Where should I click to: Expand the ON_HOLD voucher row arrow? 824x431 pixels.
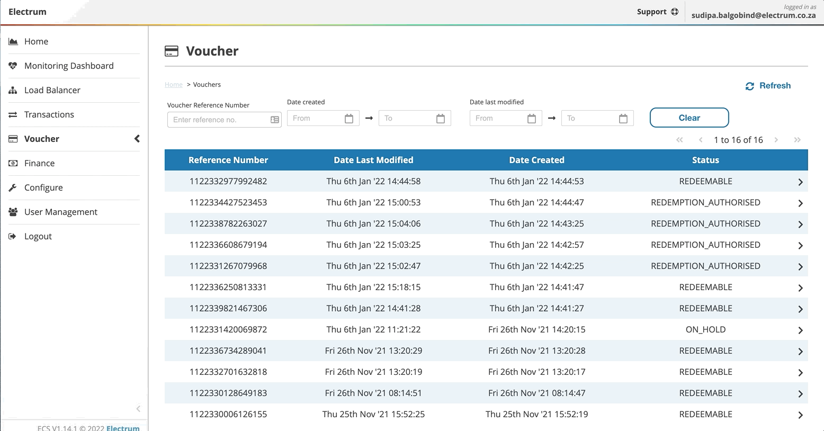[x=800, y=330]
